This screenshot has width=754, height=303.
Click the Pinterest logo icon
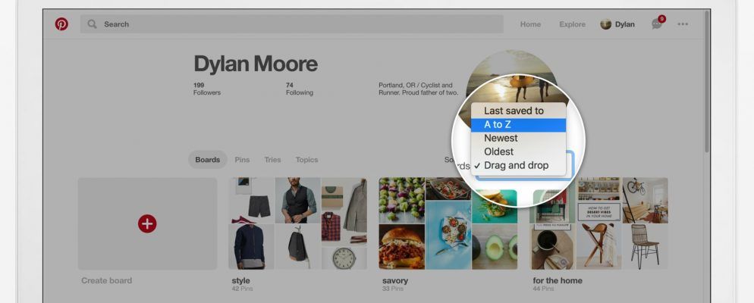coord(61,24)
